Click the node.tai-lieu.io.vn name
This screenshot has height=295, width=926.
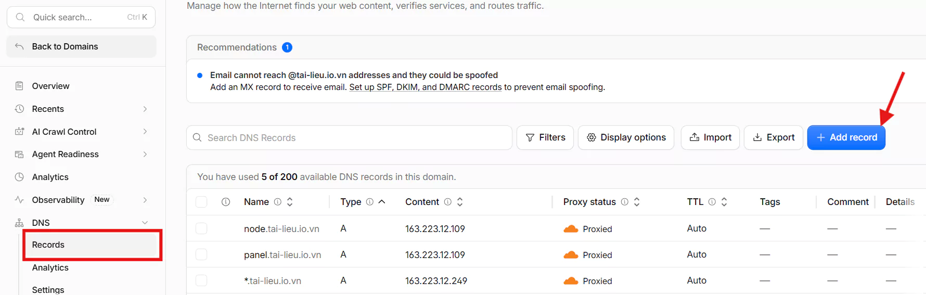[x=281, y=229]
